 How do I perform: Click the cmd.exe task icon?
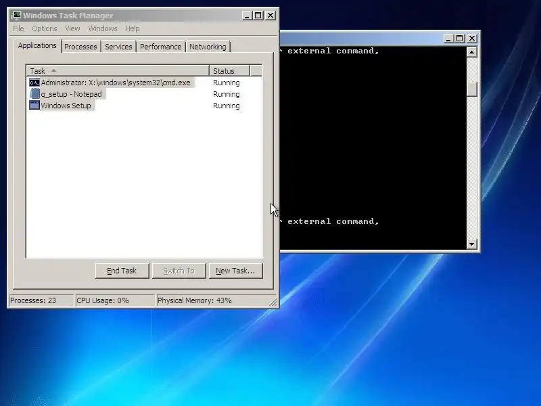(34, 83)
